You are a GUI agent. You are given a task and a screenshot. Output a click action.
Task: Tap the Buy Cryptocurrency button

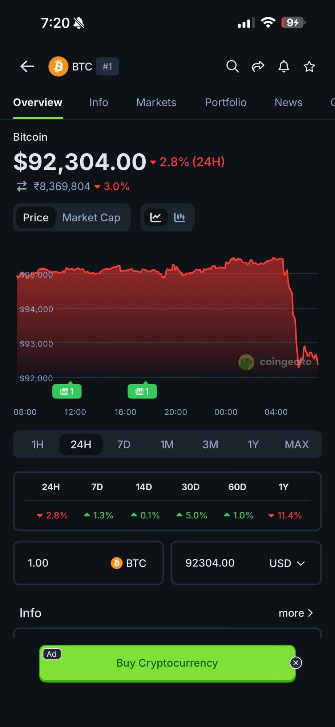[x=167, y=663]
